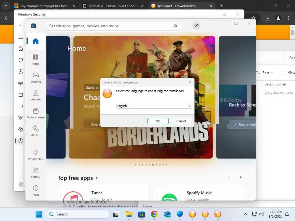The image size is (295, 221).
Task: Open Windows Security settings gear
Action: coord(21,184)
